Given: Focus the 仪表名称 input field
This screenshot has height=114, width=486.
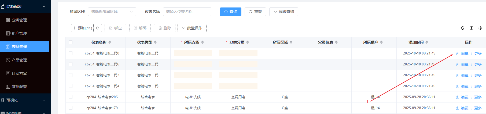Looking at the screenshot, I should click(x=187, y=12).
